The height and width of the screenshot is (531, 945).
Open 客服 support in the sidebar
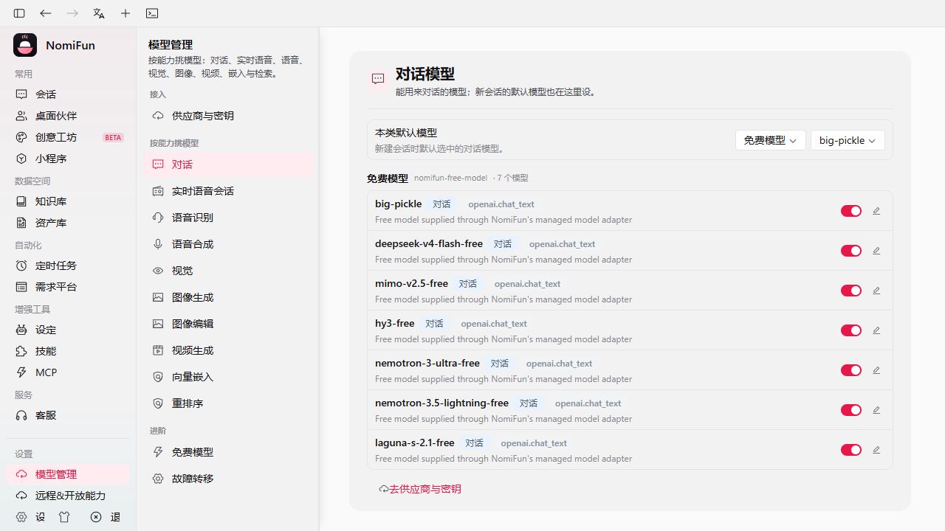coord(68,415)
